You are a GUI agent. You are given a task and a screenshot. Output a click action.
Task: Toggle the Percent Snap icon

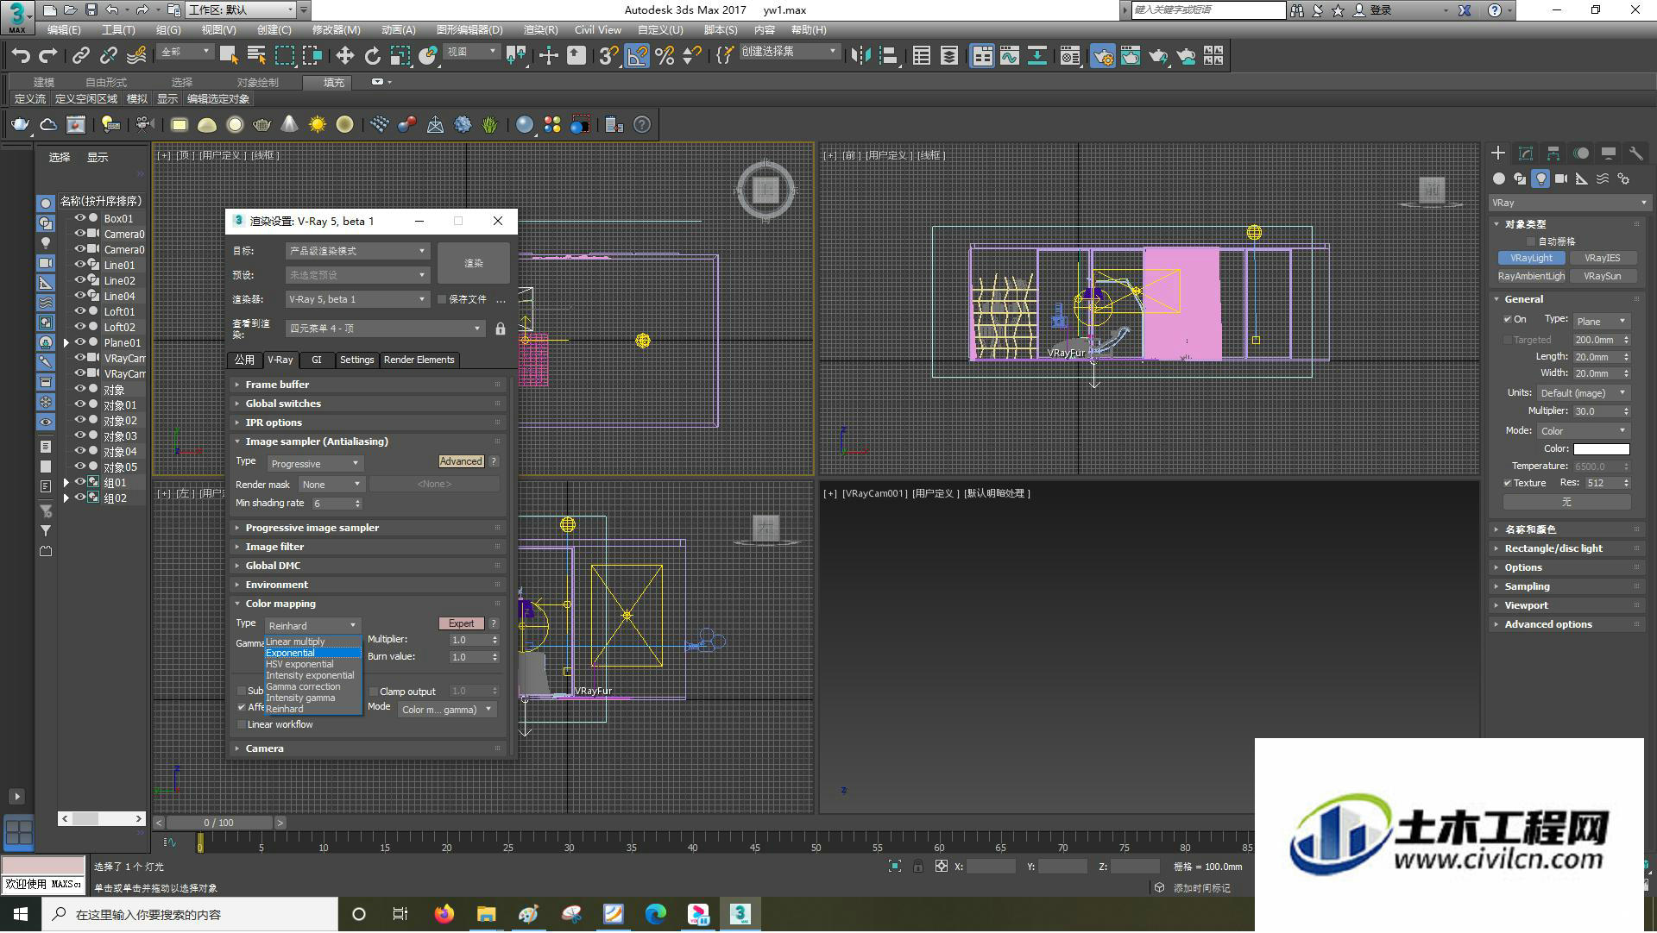click(x=665, y=56)
